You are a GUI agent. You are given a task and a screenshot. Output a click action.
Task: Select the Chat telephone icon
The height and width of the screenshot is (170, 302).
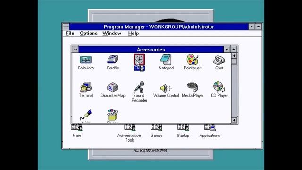pos(219,60)
